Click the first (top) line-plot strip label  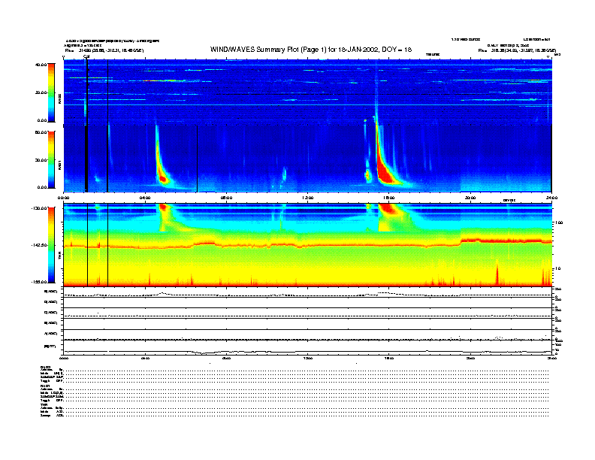[x=51, y=292]
